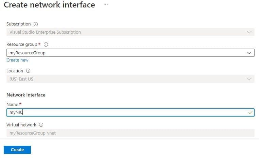Expand the Resource group dropdown chevron

250,53
